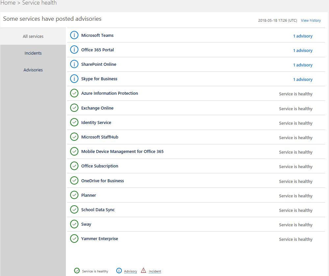Switch to the Advisories tab
329x276 pixels.
(x=33, y=70)
